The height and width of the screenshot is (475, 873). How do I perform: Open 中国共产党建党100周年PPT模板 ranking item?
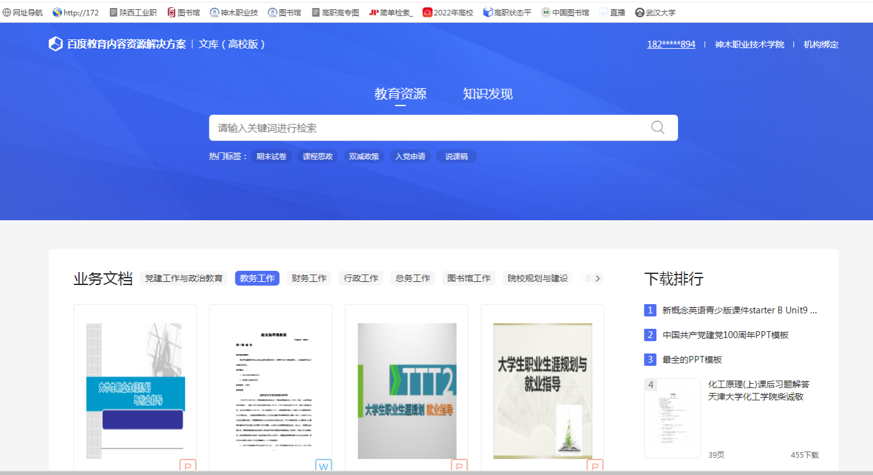tap(725, 335)
